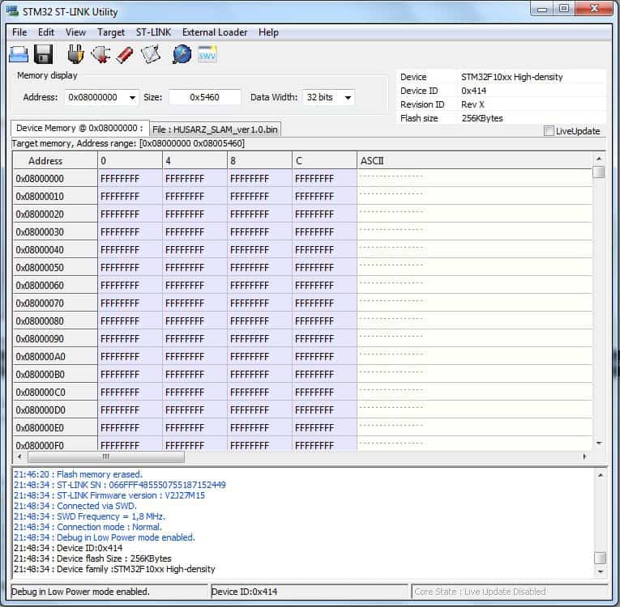Click column C cell in row 0x08000090

point(325,338)
